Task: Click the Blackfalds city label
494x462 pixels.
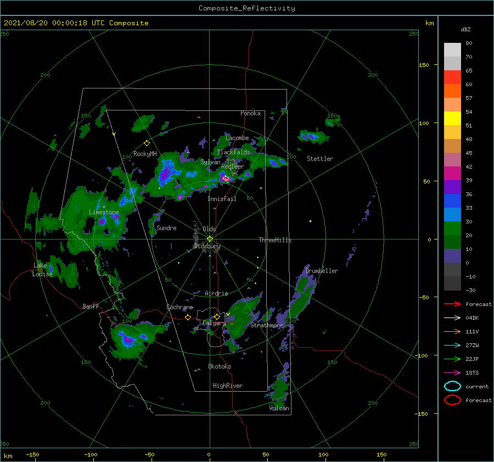Action: (x=233, y=152)
